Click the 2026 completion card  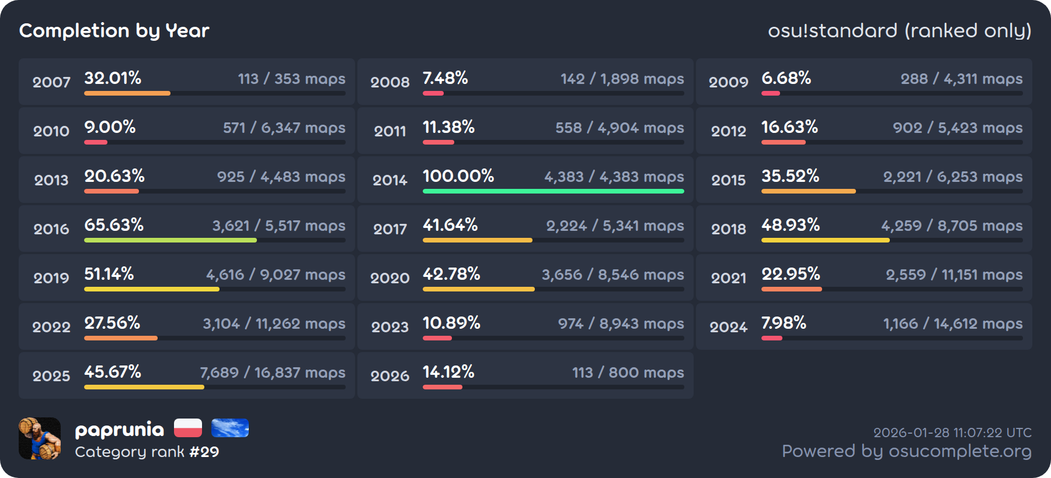point(525,375)
